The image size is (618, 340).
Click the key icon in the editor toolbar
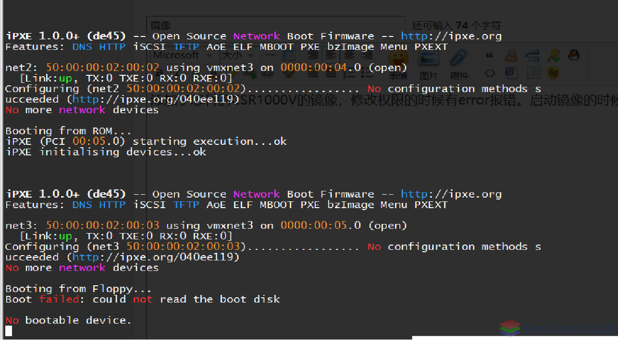coord(553,56)
